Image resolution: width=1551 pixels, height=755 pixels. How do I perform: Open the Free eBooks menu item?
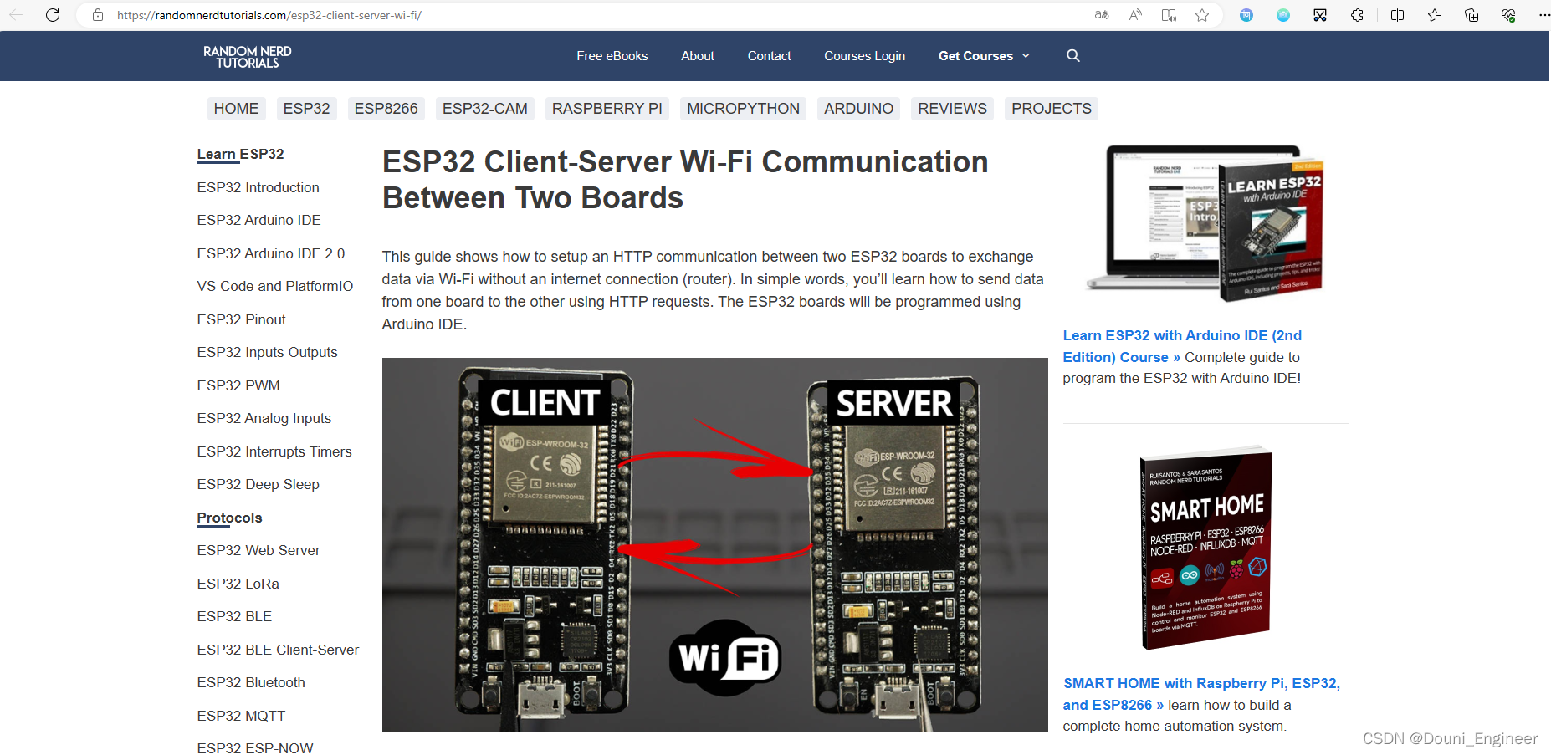click(612, 56)
